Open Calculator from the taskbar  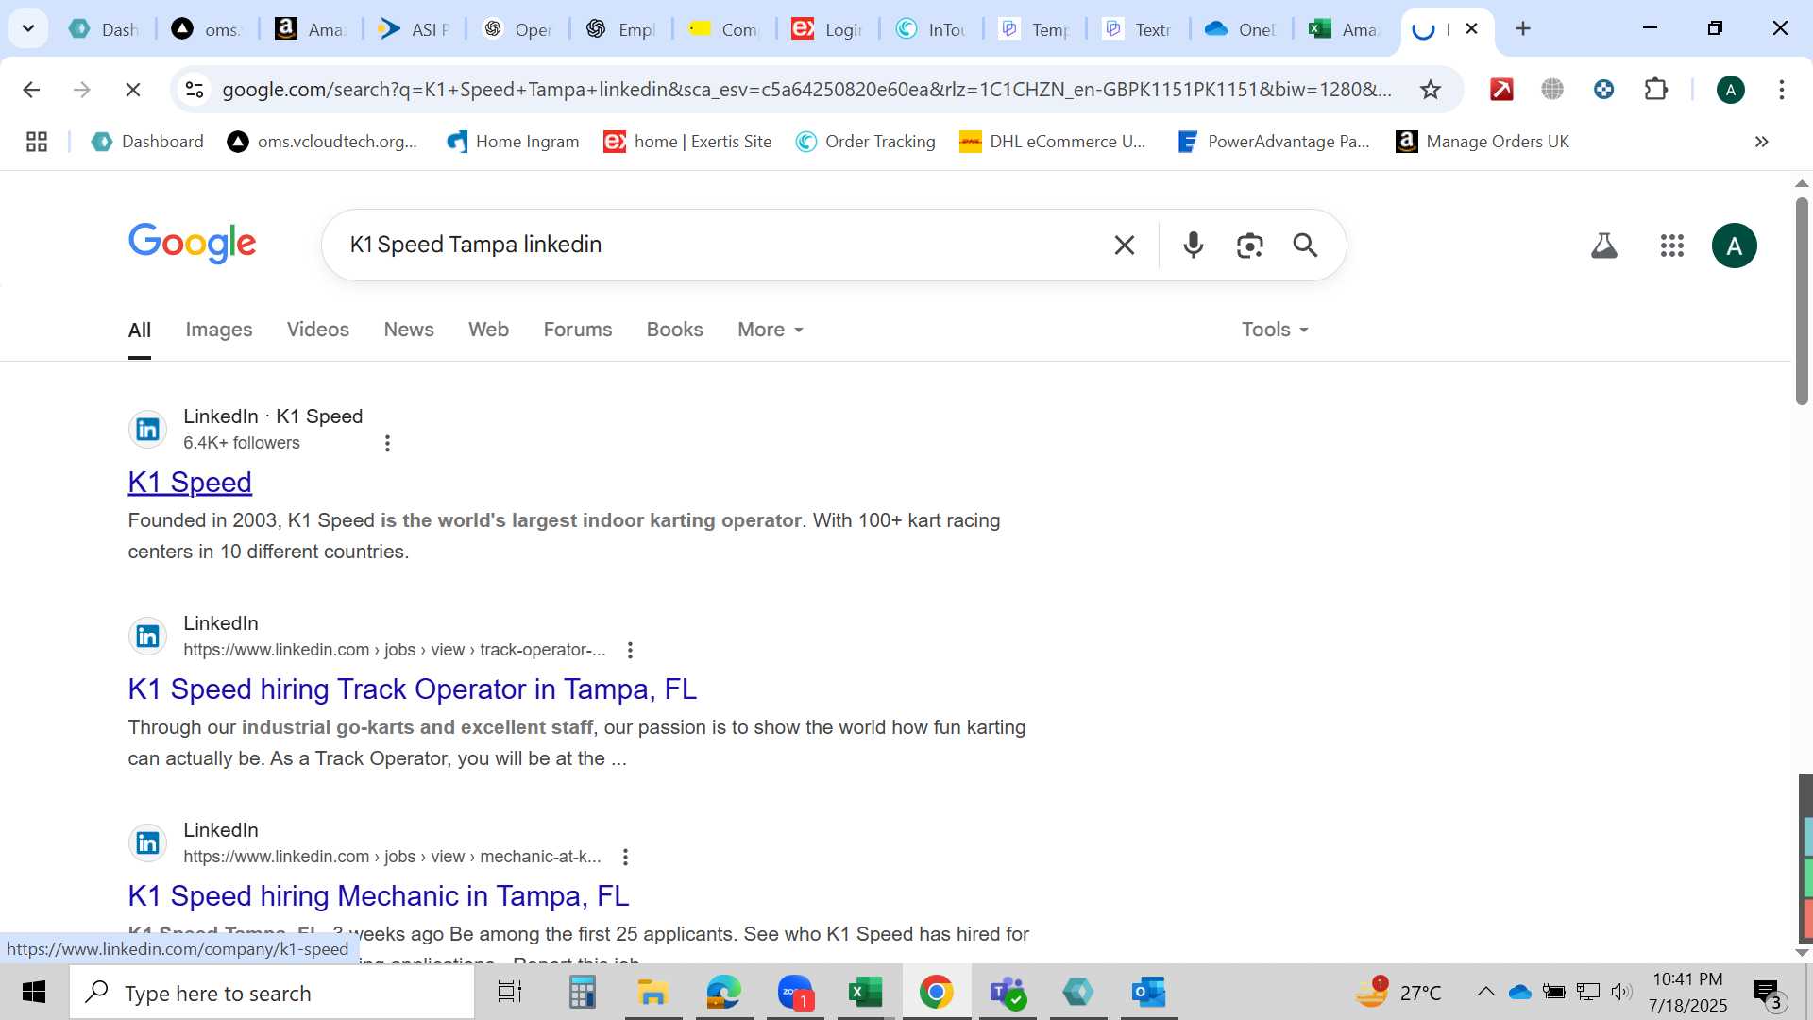click(x=582, y=993)
